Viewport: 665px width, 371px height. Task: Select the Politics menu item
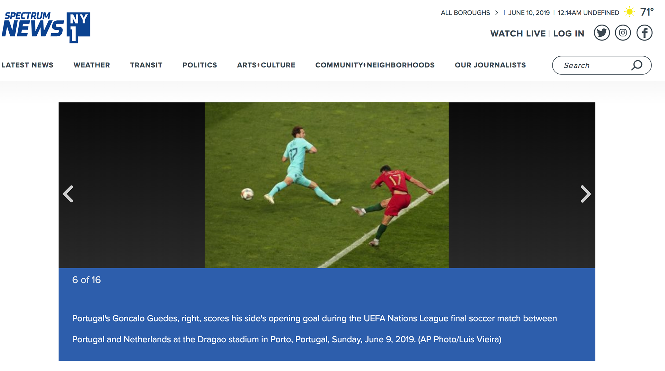click(200, 65)
